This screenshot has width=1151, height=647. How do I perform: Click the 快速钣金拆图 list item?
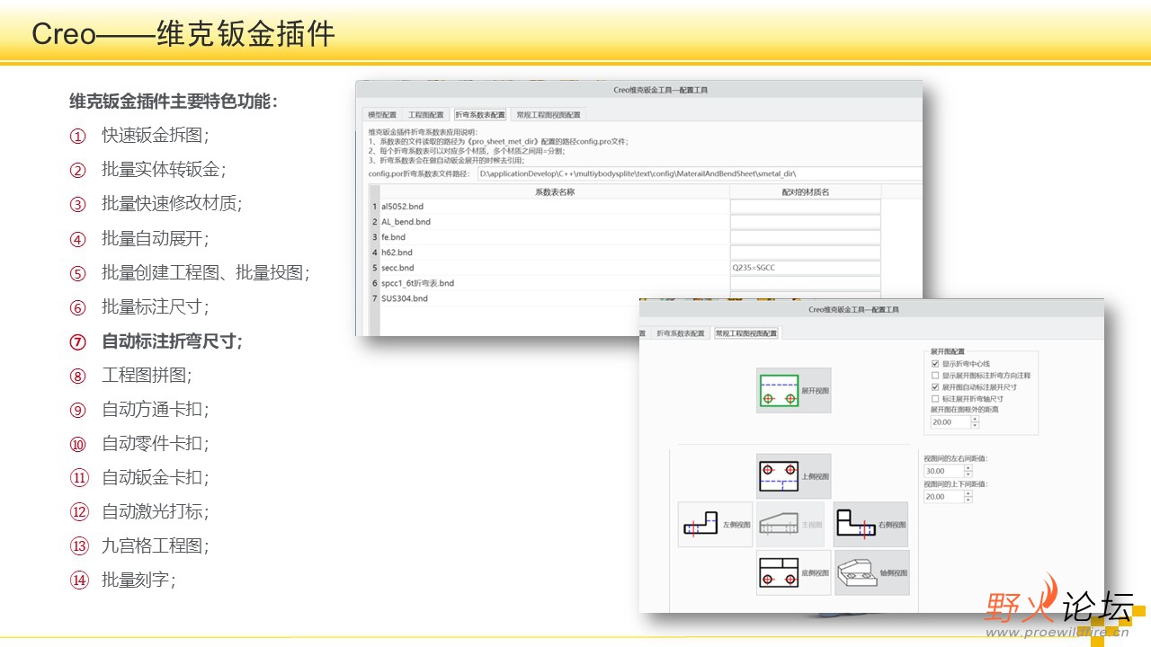(x=156, y=136)
